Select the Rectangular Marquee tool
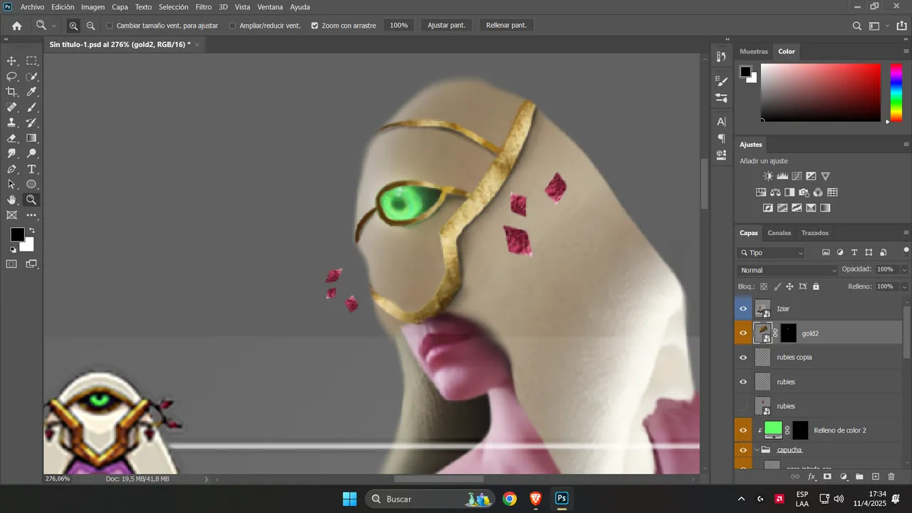 coord(32,61)
